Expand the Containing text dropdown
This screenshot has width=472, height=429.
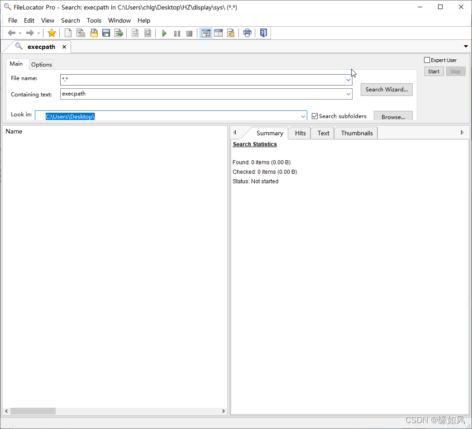click(348, 94)
